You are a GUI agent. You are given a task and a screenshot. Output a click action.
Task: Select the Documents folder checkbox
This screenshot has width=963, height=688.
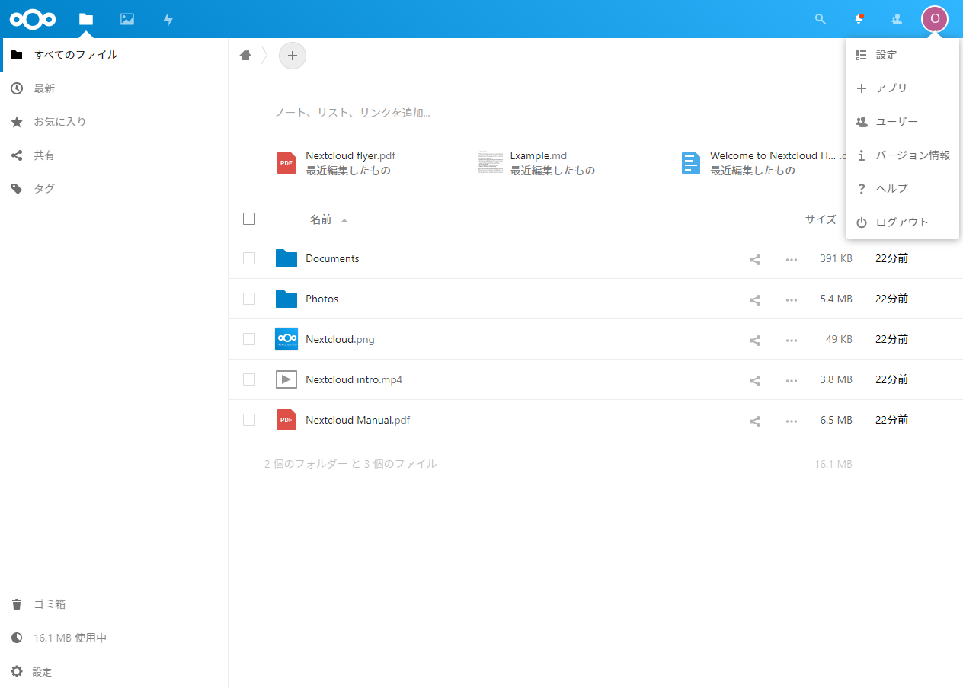click(x=249, y=258)
